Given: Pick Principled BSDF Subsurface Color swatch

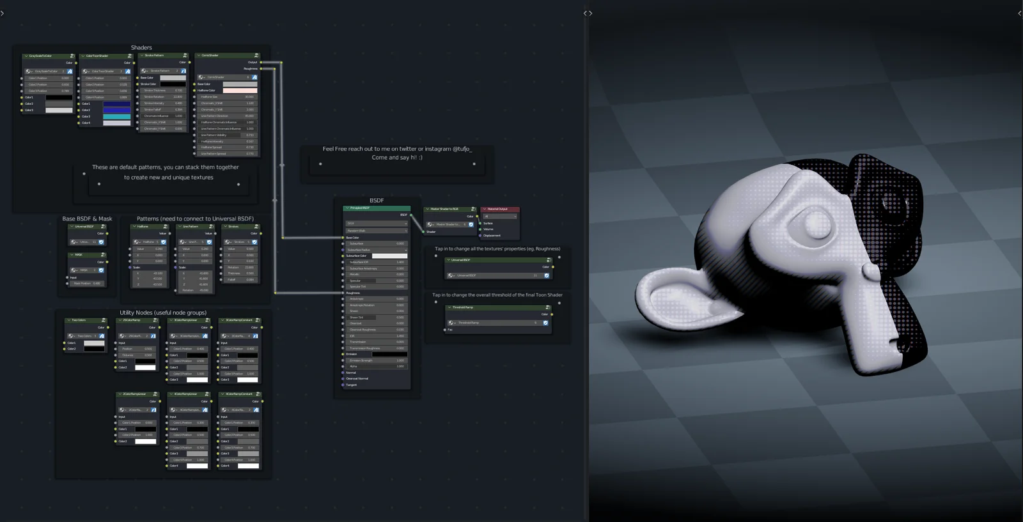Looking at the screenshot, I should click(x=389, y=256).
